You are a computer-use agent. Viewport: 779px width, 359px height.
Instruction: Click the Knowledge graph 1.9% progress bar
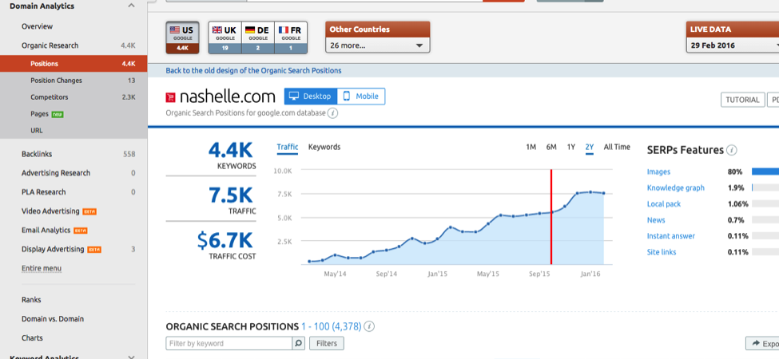pyautogui.click(x=765, y=188)
